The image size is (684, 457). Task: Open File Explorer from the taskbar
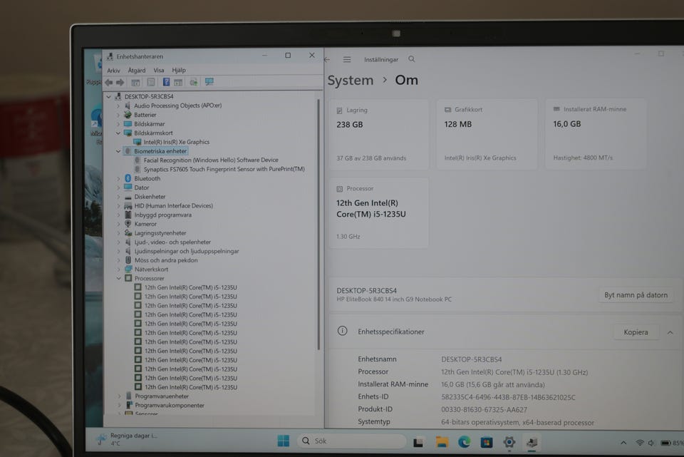(x=442, y=442)
